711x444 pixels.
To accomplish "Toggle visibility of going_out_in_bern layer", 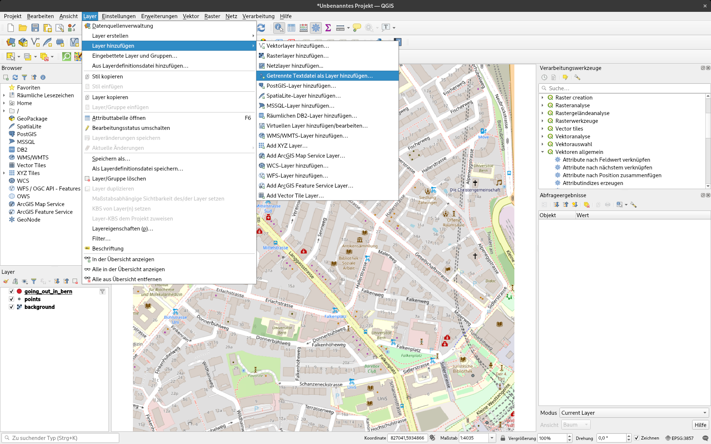I will coord(11,291).
